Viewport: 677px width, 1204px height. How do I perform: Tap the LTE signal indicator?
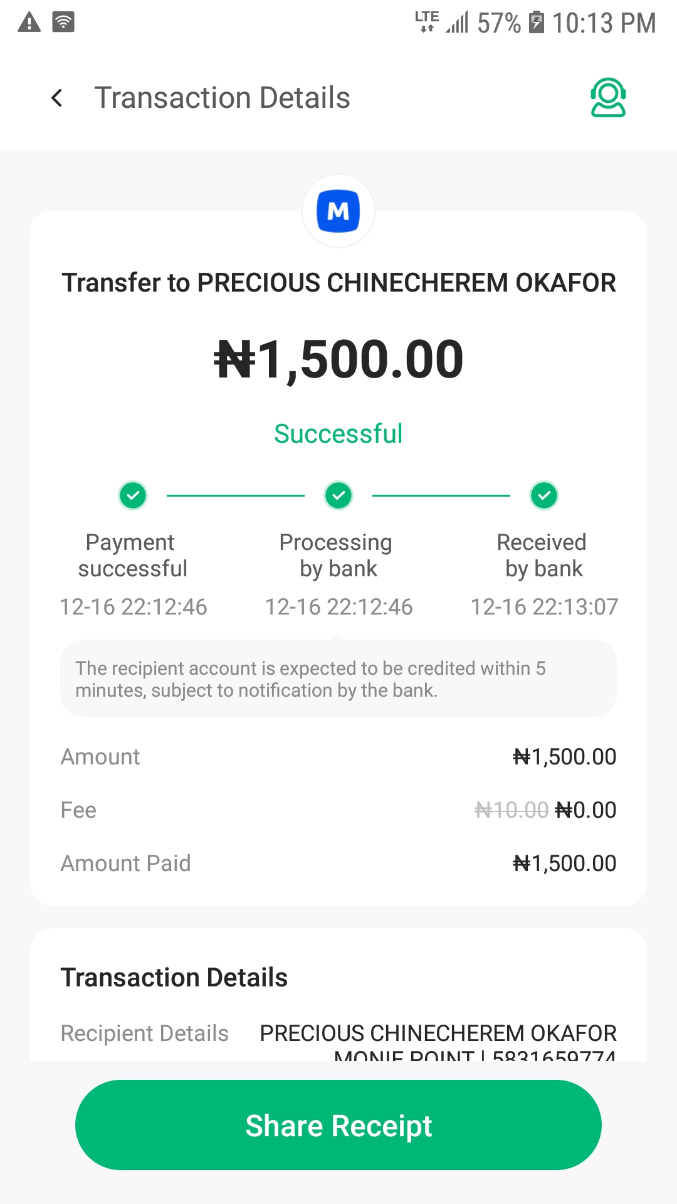tap(427, 21)
